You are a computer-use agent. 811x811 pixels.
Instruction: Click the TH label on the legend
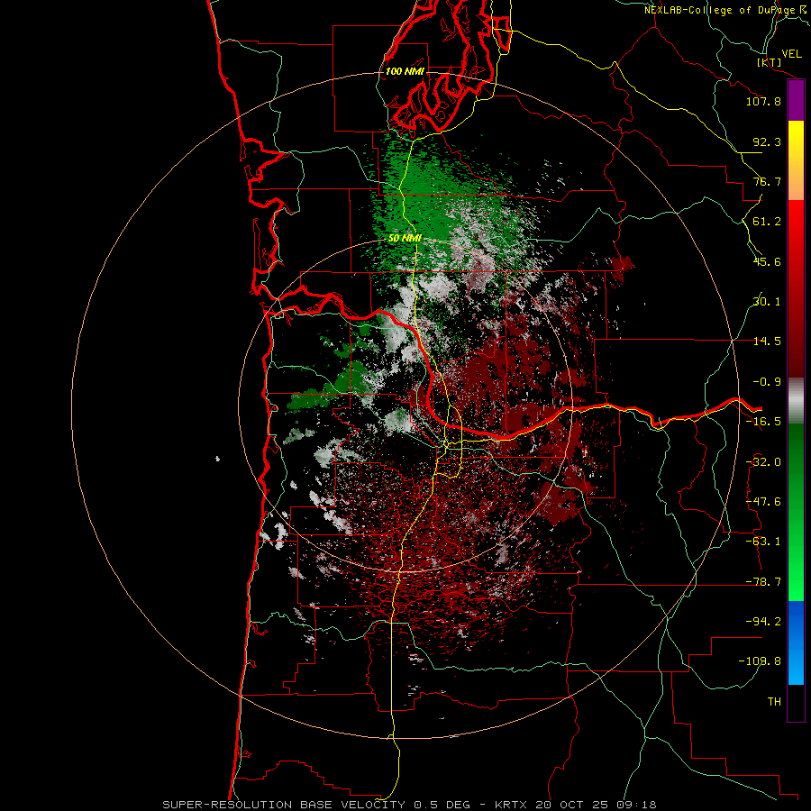[774, 702]
